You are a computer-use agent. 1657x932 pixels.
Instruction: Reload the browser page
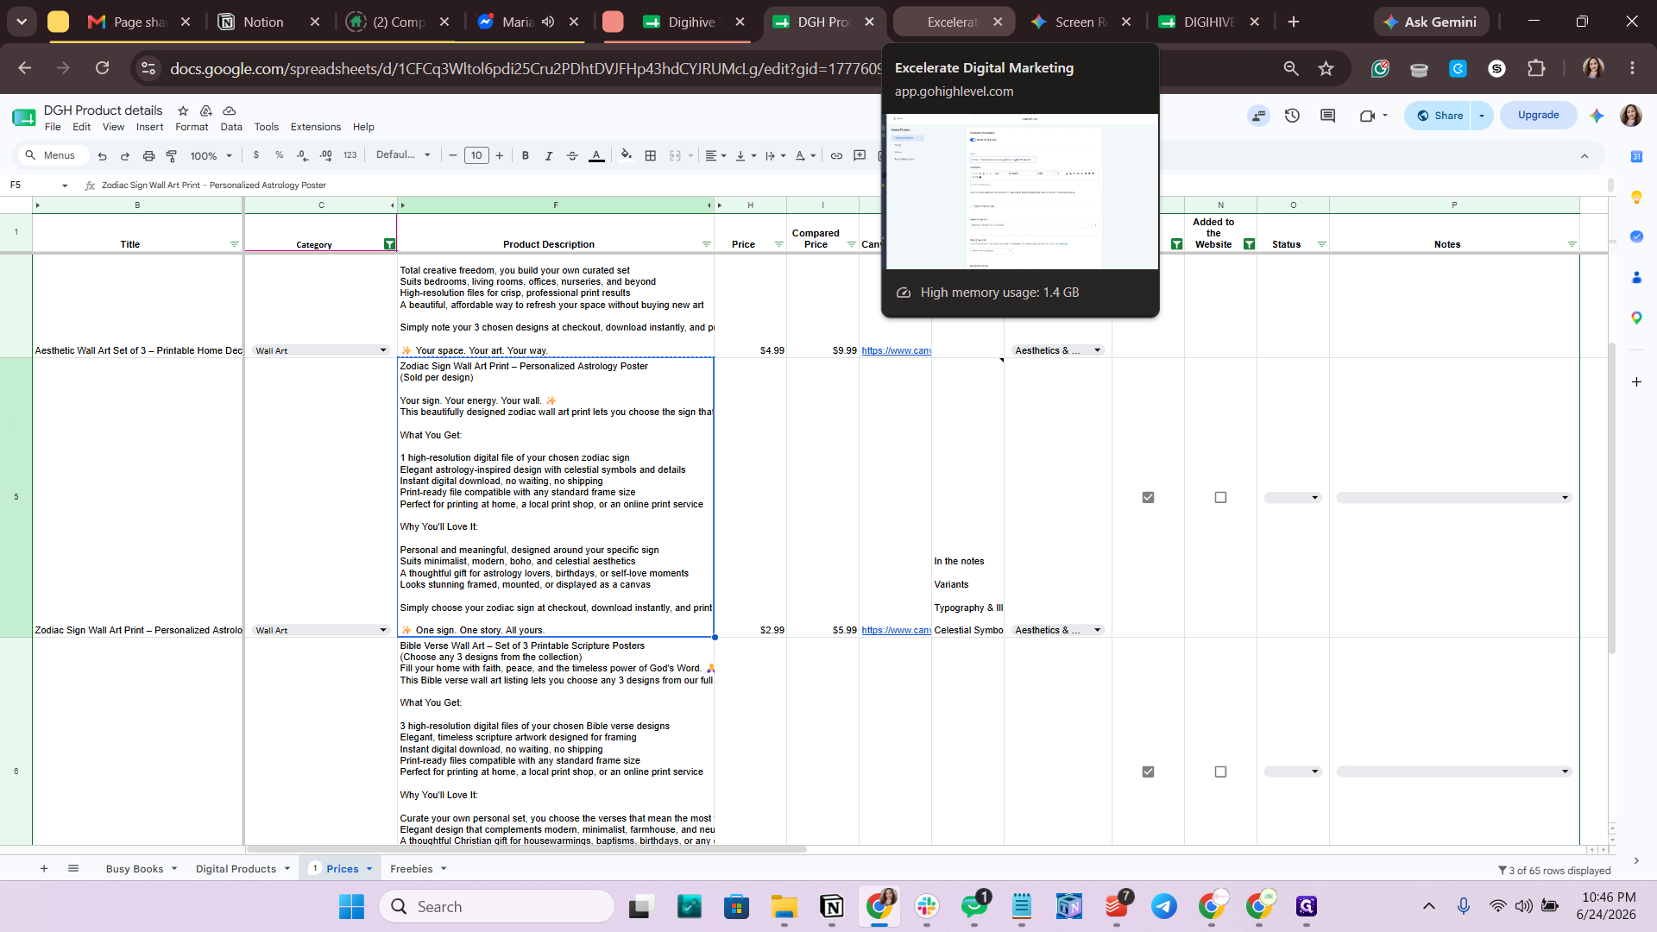[x=102, y=68]
